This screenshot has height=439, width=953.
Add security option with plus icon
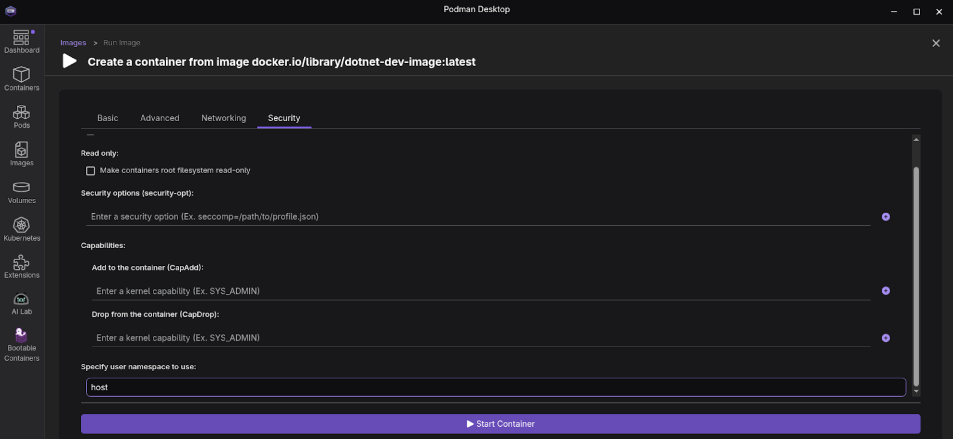click(x=885, y=217)
